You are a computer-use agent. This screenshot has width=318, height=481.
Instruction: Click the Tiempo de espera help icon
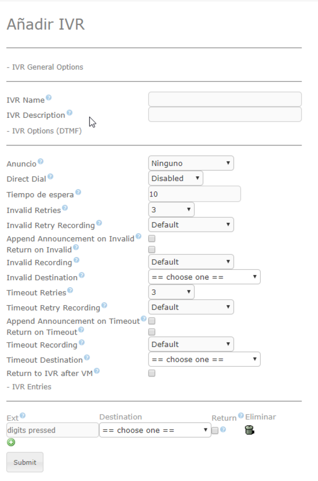point(78,192)
